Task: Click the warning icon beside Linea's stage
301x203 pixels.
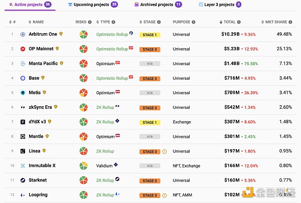Action: click(165, 151)
